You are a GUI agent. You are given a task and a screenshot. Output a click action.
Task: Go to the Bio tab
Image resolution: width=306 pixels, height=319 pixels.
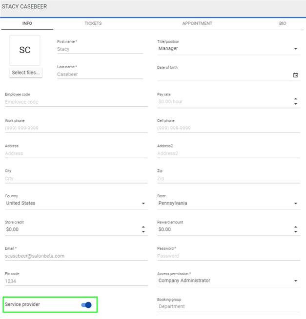pos(283,23)
